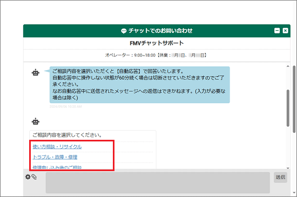297x197 pixels.
Task: Click the operator hours text line
Action: pyautogui.click(x=156, y=55)
